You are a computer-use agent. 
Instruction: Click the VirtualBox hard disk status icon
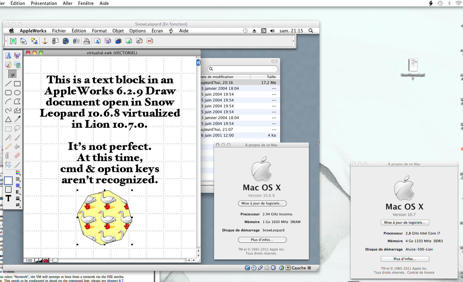click(x=247, y=268)
